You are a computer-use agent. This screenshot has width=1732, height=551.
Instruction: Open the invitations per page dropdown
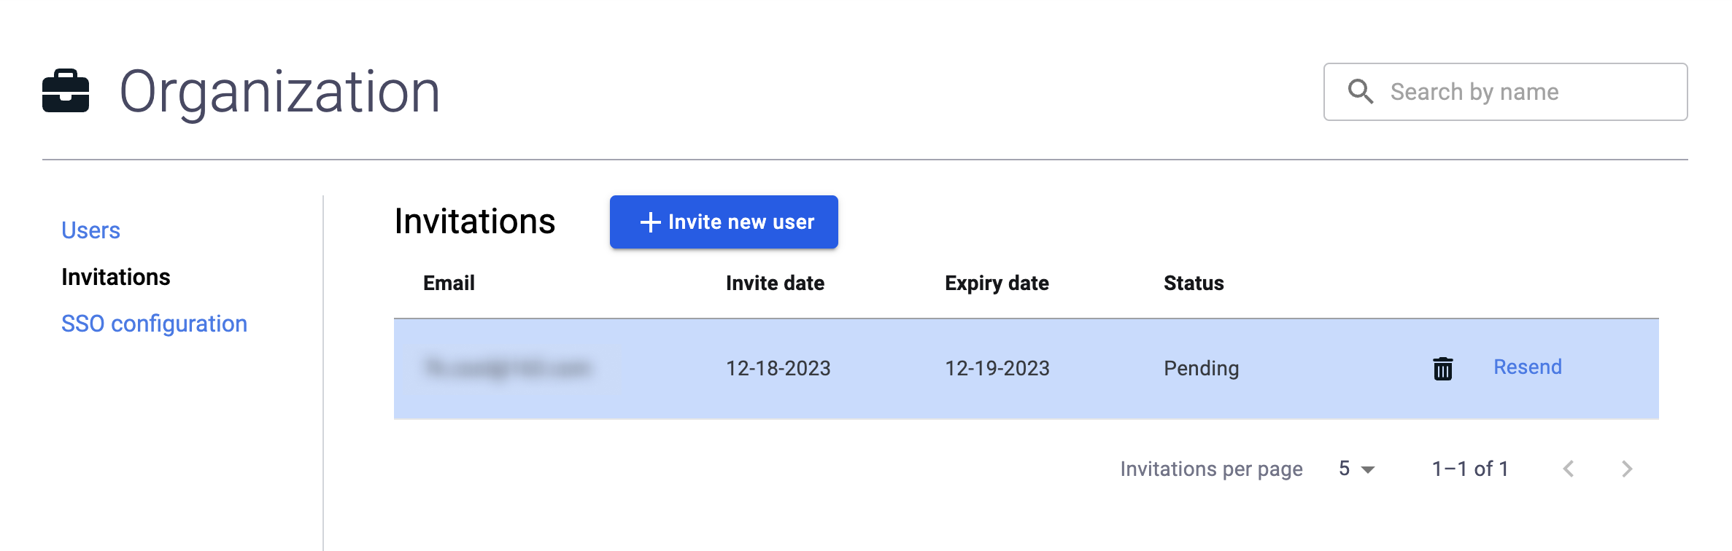(1356, 469)
